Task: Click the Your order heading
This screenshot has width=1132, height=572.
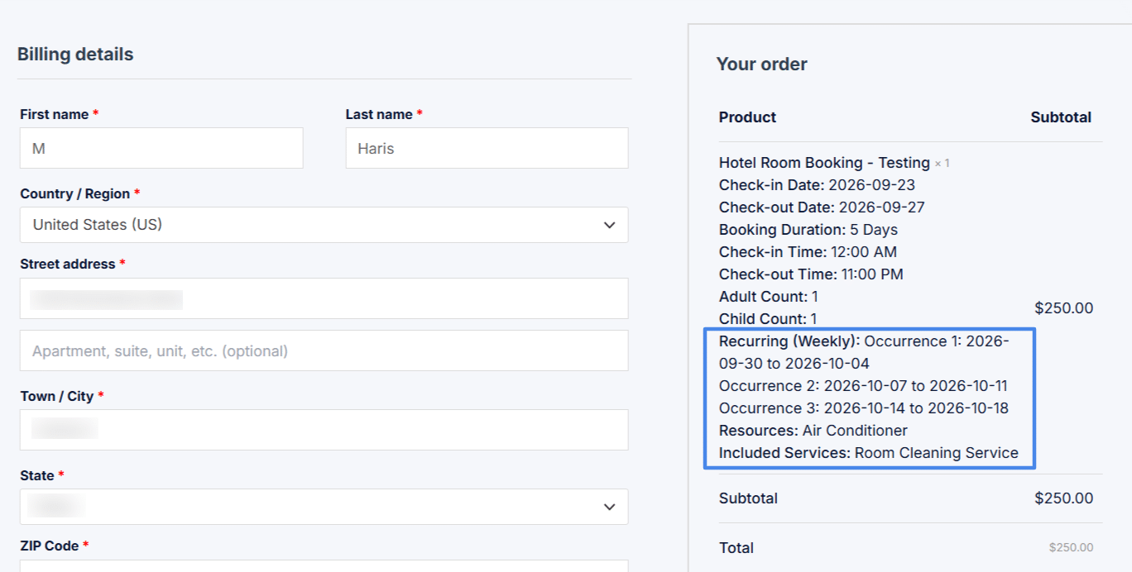Action: [761, 64]
